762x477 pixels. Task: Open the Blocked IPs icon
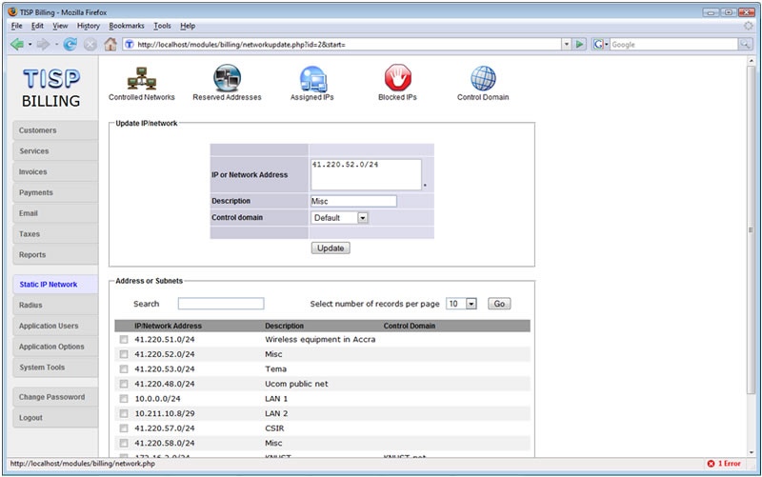(397, 78)
